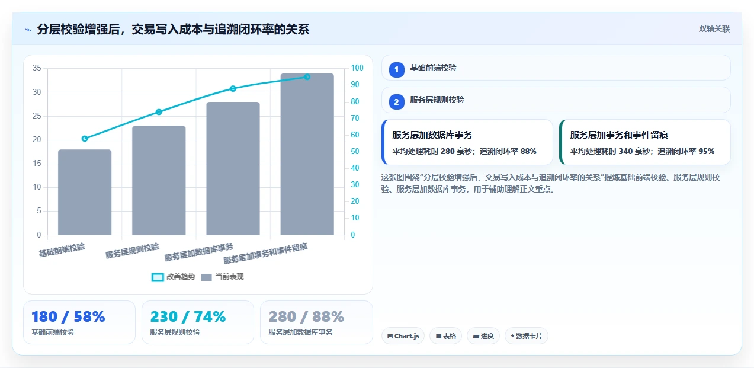
Task: Click the 进度 tag chip
Action: [483, 336]
